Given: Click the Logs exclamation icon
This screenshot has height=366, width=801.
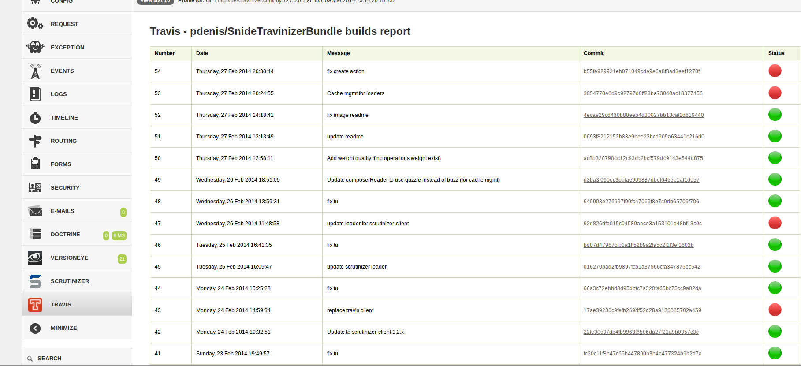Looking at the screenshot, I should coord(35,94).
